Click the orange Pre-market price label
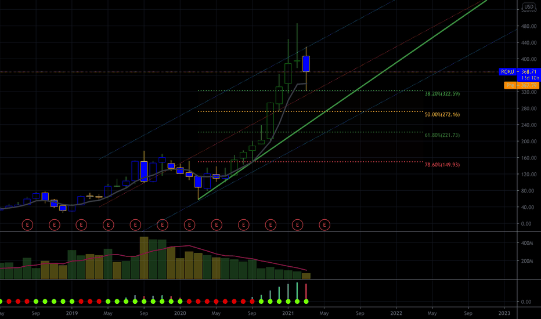Viewport: 541px width, 319px height. click(521, 85)
